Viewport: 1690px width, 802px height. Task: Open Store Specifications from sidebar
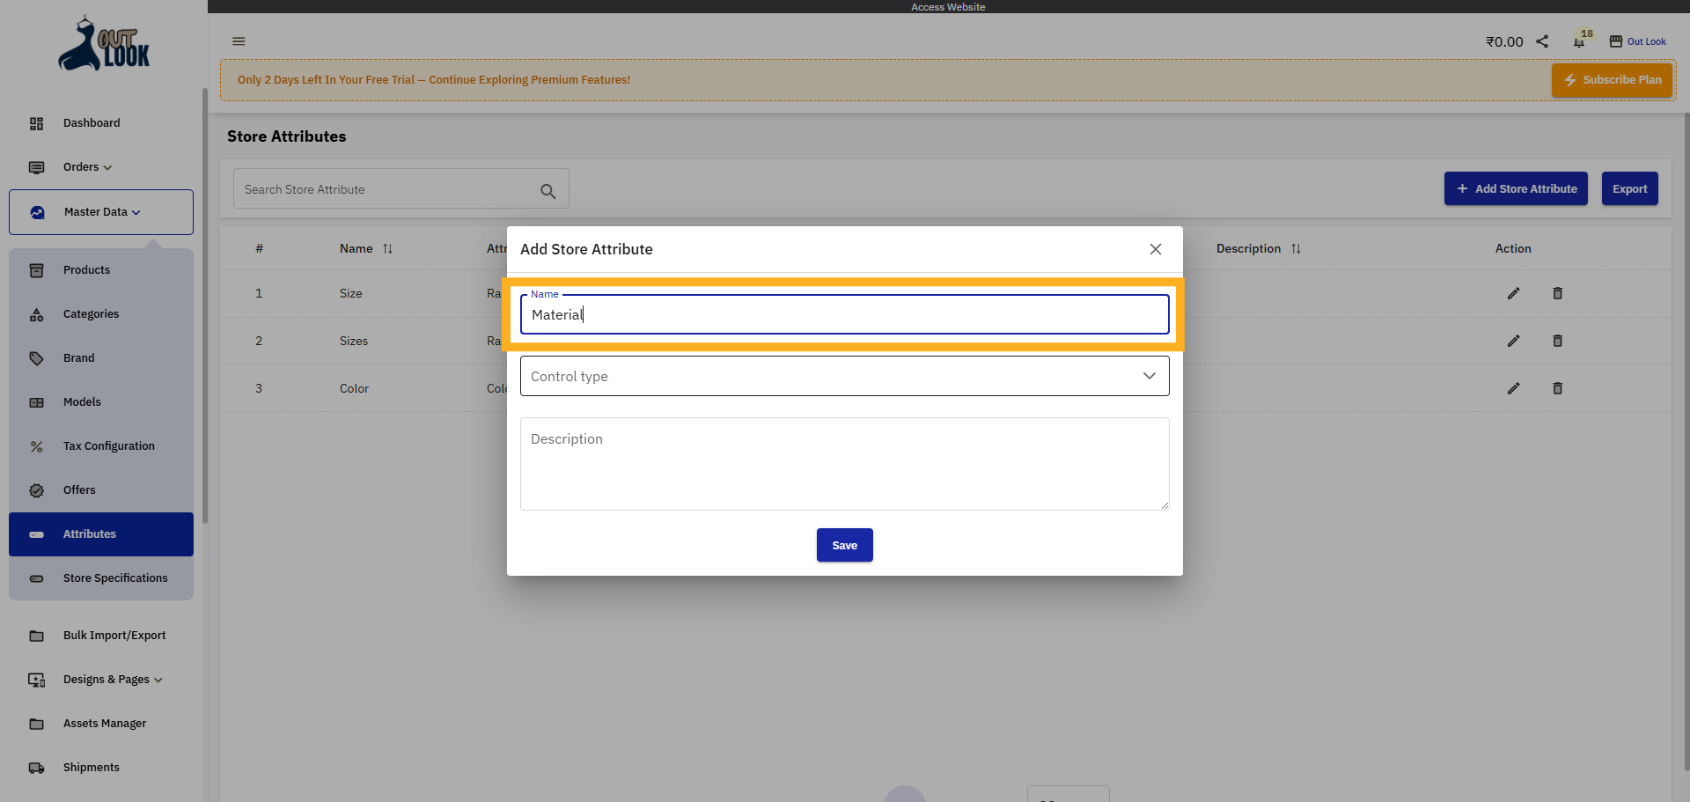[115, 578]
